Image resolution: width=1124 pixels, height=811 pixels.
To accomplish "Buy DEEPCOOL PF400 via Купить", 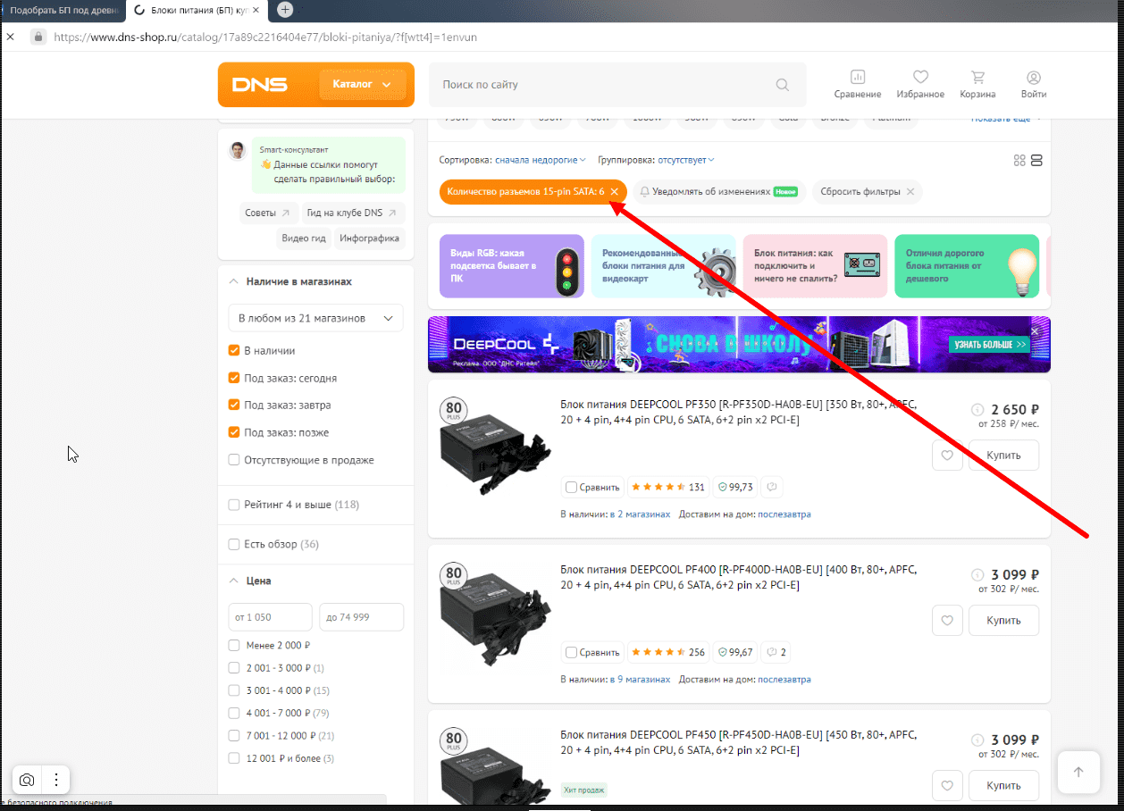I will pos(1003,620).
